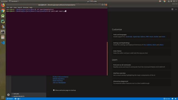The height and width of the screenshot is (100, 178).
Task: Click the Python language support link
Action: (143, 37)
